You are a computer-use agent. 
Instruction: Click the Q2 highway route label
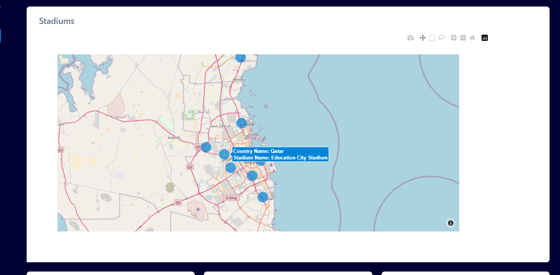pyautogui.click(x=190, y=167)
